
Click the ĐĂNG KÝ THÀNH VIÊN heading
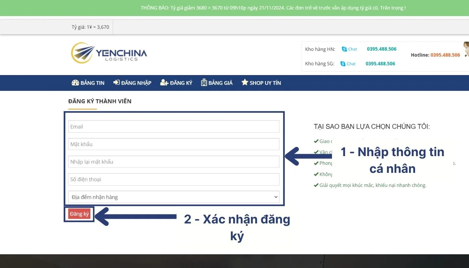[100, 101]
